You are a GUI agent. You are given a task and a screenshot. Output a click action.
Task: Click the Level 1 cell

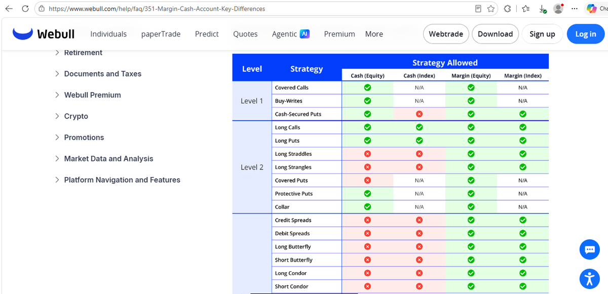pos(252,101)
